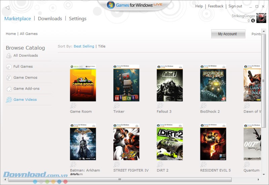The width and height of the screenshot is (269, 185).
Task: Switch to the Downloads tab
Action: point(50,19)
